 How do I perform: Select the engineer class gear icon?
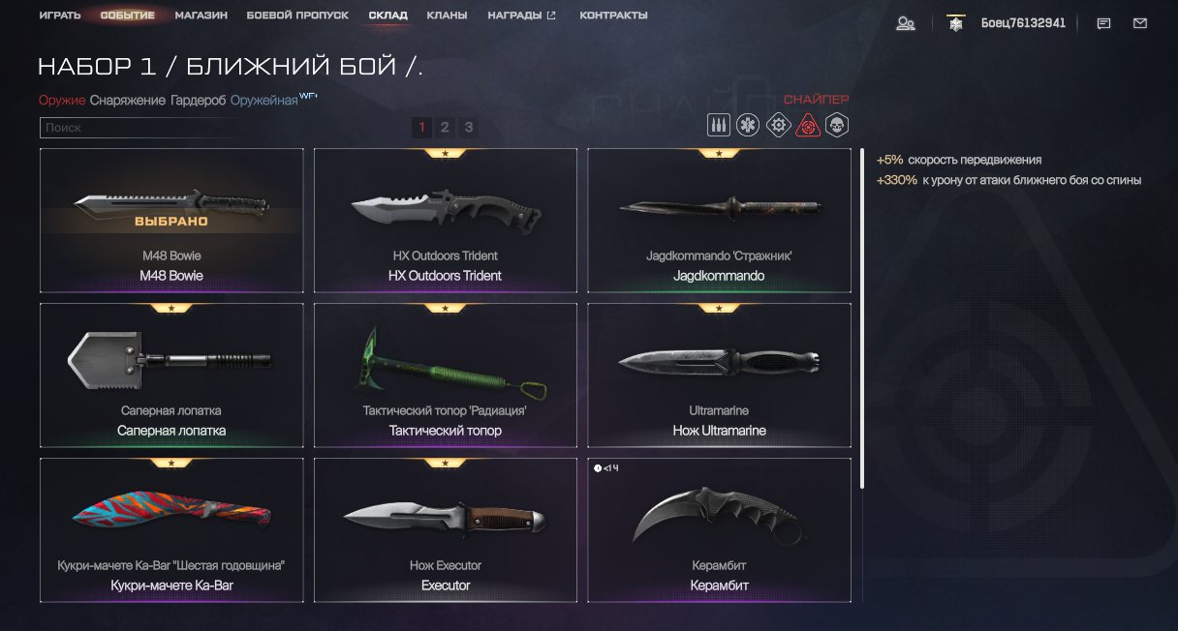pos(778,125)
